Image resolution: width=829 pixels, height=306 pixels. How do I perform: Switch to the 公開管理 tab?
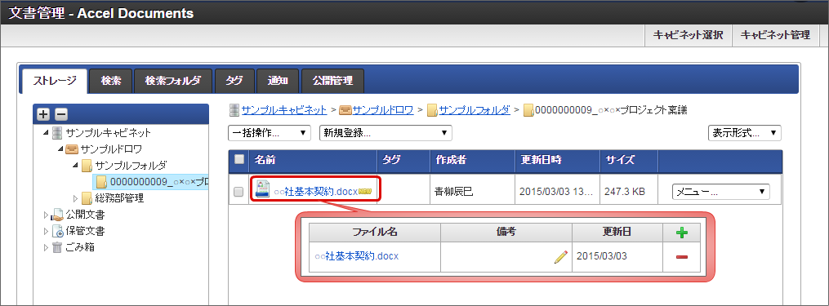[x=332, y=81]
